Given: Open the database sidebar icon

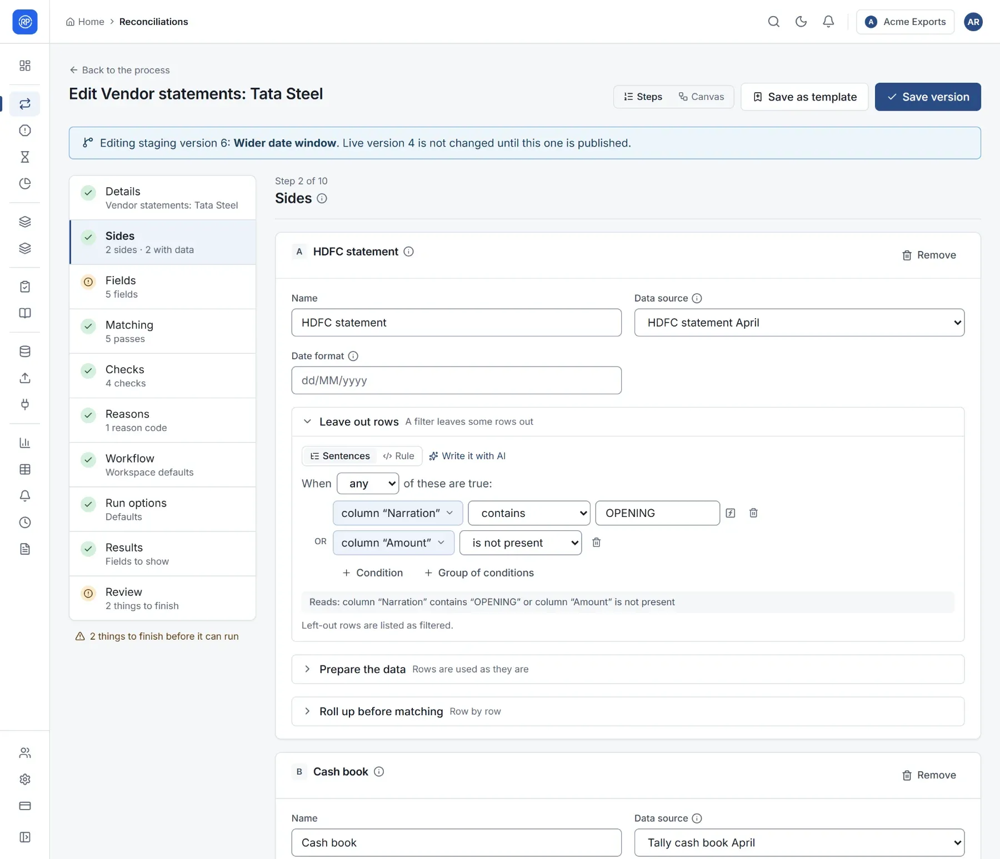Looking at the screenshot, I should click(25, 351).
